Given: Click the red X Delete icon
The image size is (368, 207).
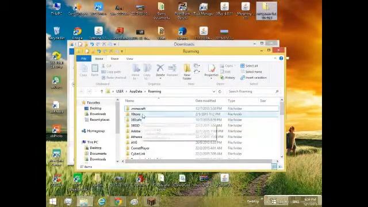Looking at the screenshot, I should coord(160,68).
